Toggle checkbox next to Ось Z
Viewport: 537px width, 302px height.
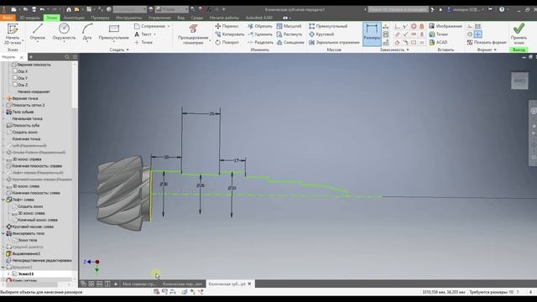15,85
